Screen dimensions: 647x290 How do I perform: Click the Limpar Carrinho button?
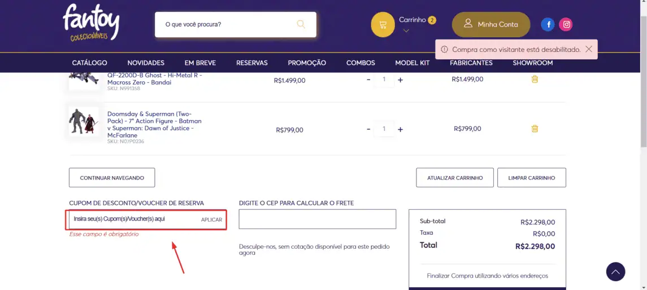(x=532, y=178)
